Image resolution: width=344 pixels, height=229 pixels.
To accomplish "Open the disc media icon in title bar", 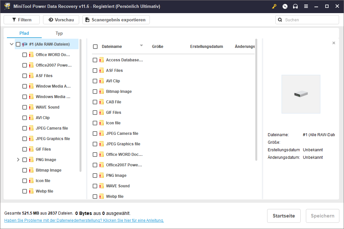I will point(285,6).
